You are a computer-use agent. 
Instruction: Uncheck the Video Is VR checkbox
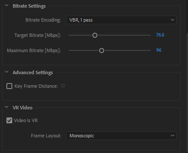(x=9, y=120)
